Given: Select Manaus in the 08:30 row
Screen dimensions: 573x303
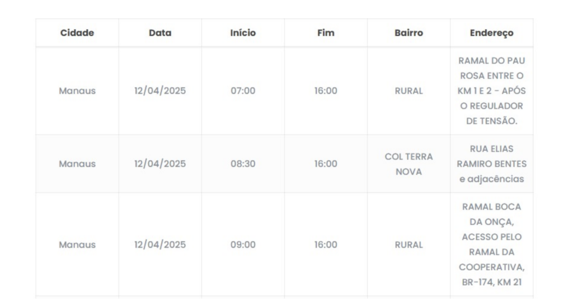Looking at the screenshot, I should point(77,164).
